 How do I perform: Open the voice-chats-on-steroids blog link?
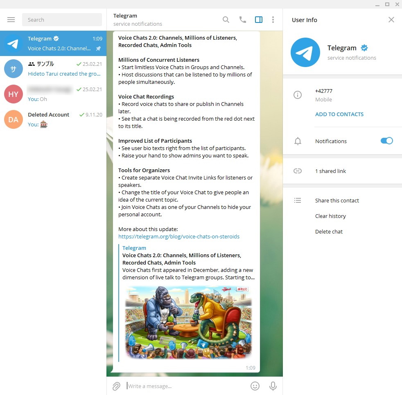pyautogui.click(x=179, y=236)
